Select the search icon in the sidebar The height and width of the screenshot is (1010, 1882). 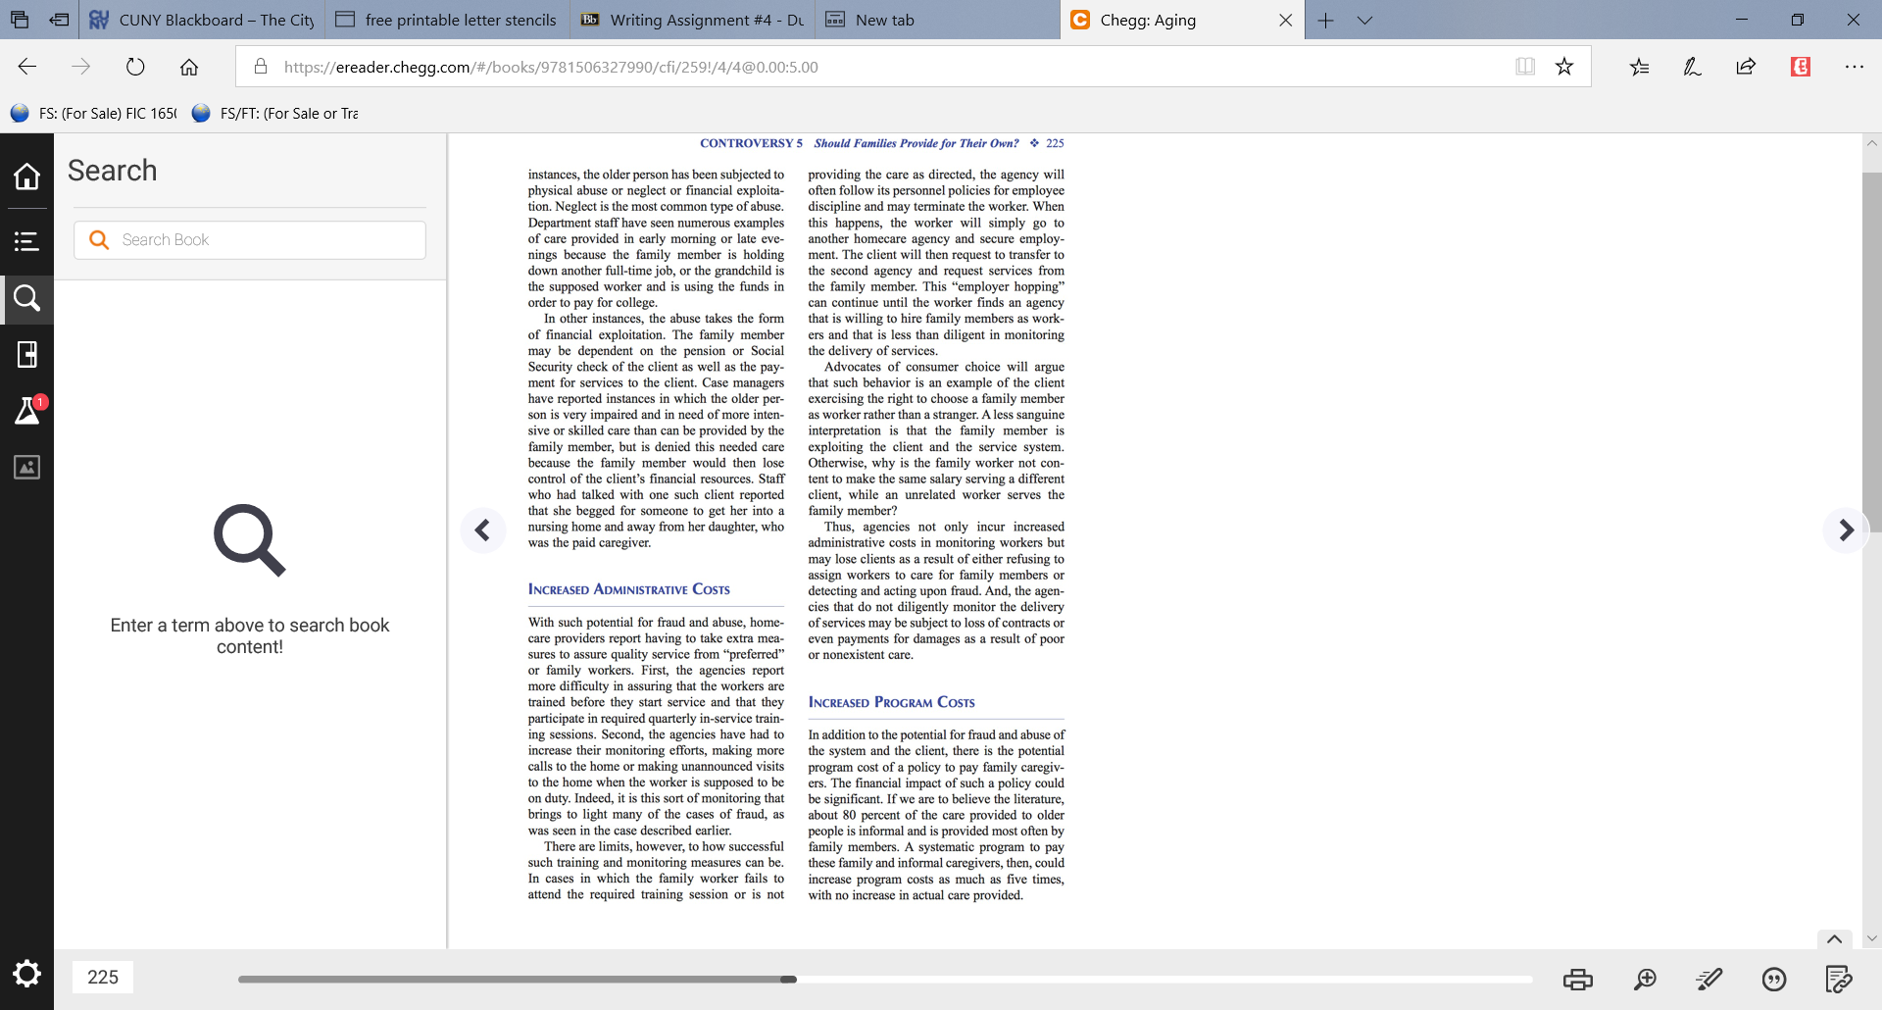click(x=26, y=298)
